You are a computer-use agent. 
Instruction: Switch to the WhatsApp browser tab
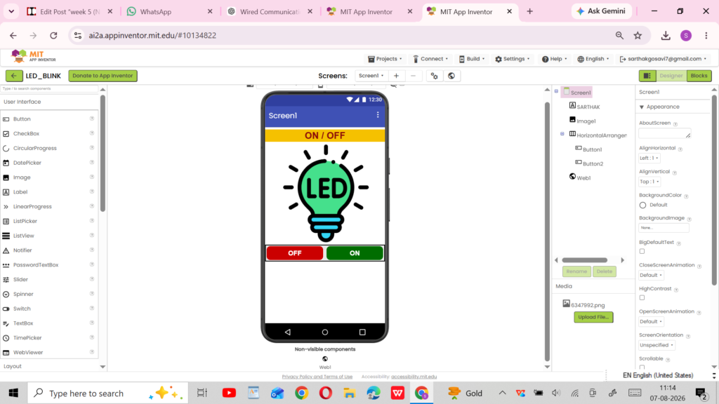tap(169, 11)
